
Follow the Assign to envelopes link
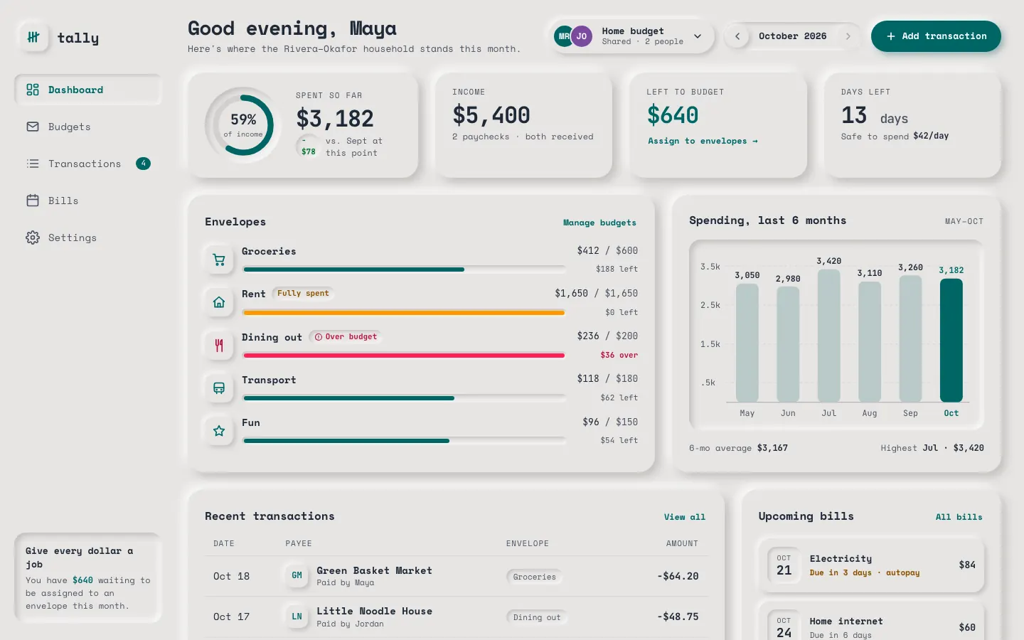pos(703,141)
